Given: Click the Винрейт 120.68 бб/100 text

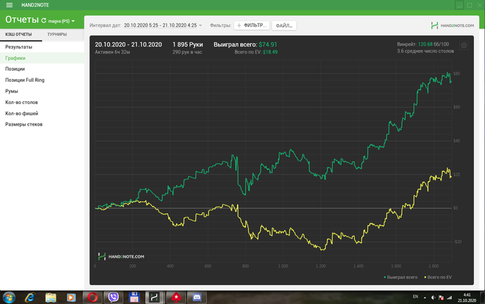Looking at the screenshot, I should click(423, 44).
